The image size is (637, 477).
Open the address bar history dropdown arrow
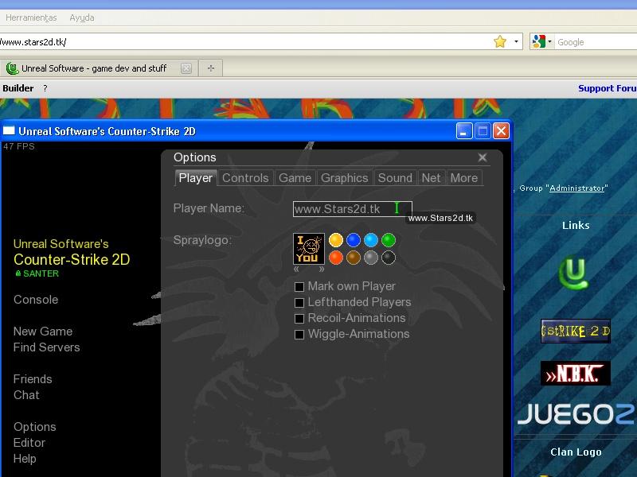click(516, 41)
